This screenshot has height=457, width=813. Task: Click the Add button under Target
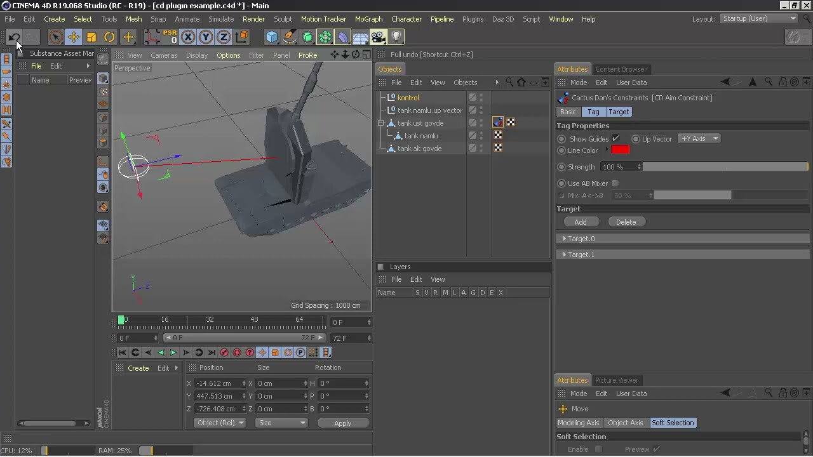click(580, 222)
